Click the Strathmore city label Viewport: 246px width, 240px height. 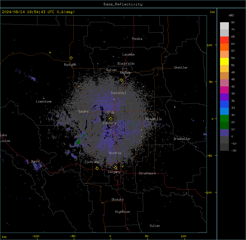[x=147, y=173]
